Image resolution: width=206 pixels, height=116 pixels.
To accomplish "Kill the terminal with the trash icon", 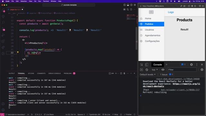I will click(x=124, y=73).
